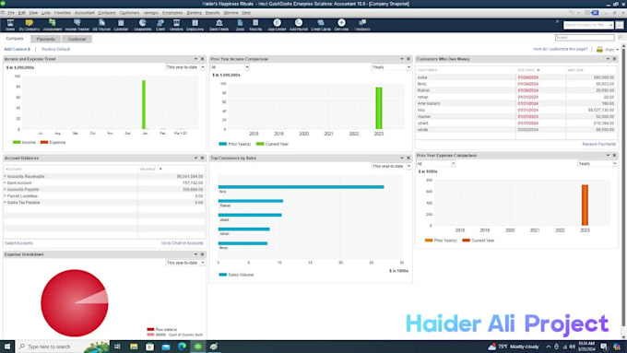Click the orange 2023 expense bar
The image size is (627, 353).
(x=585, y=206)
